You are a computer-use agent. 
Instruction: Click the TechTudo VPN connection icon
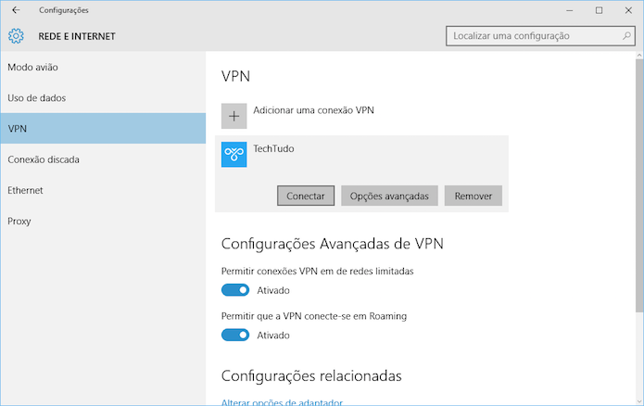point(234,155)
